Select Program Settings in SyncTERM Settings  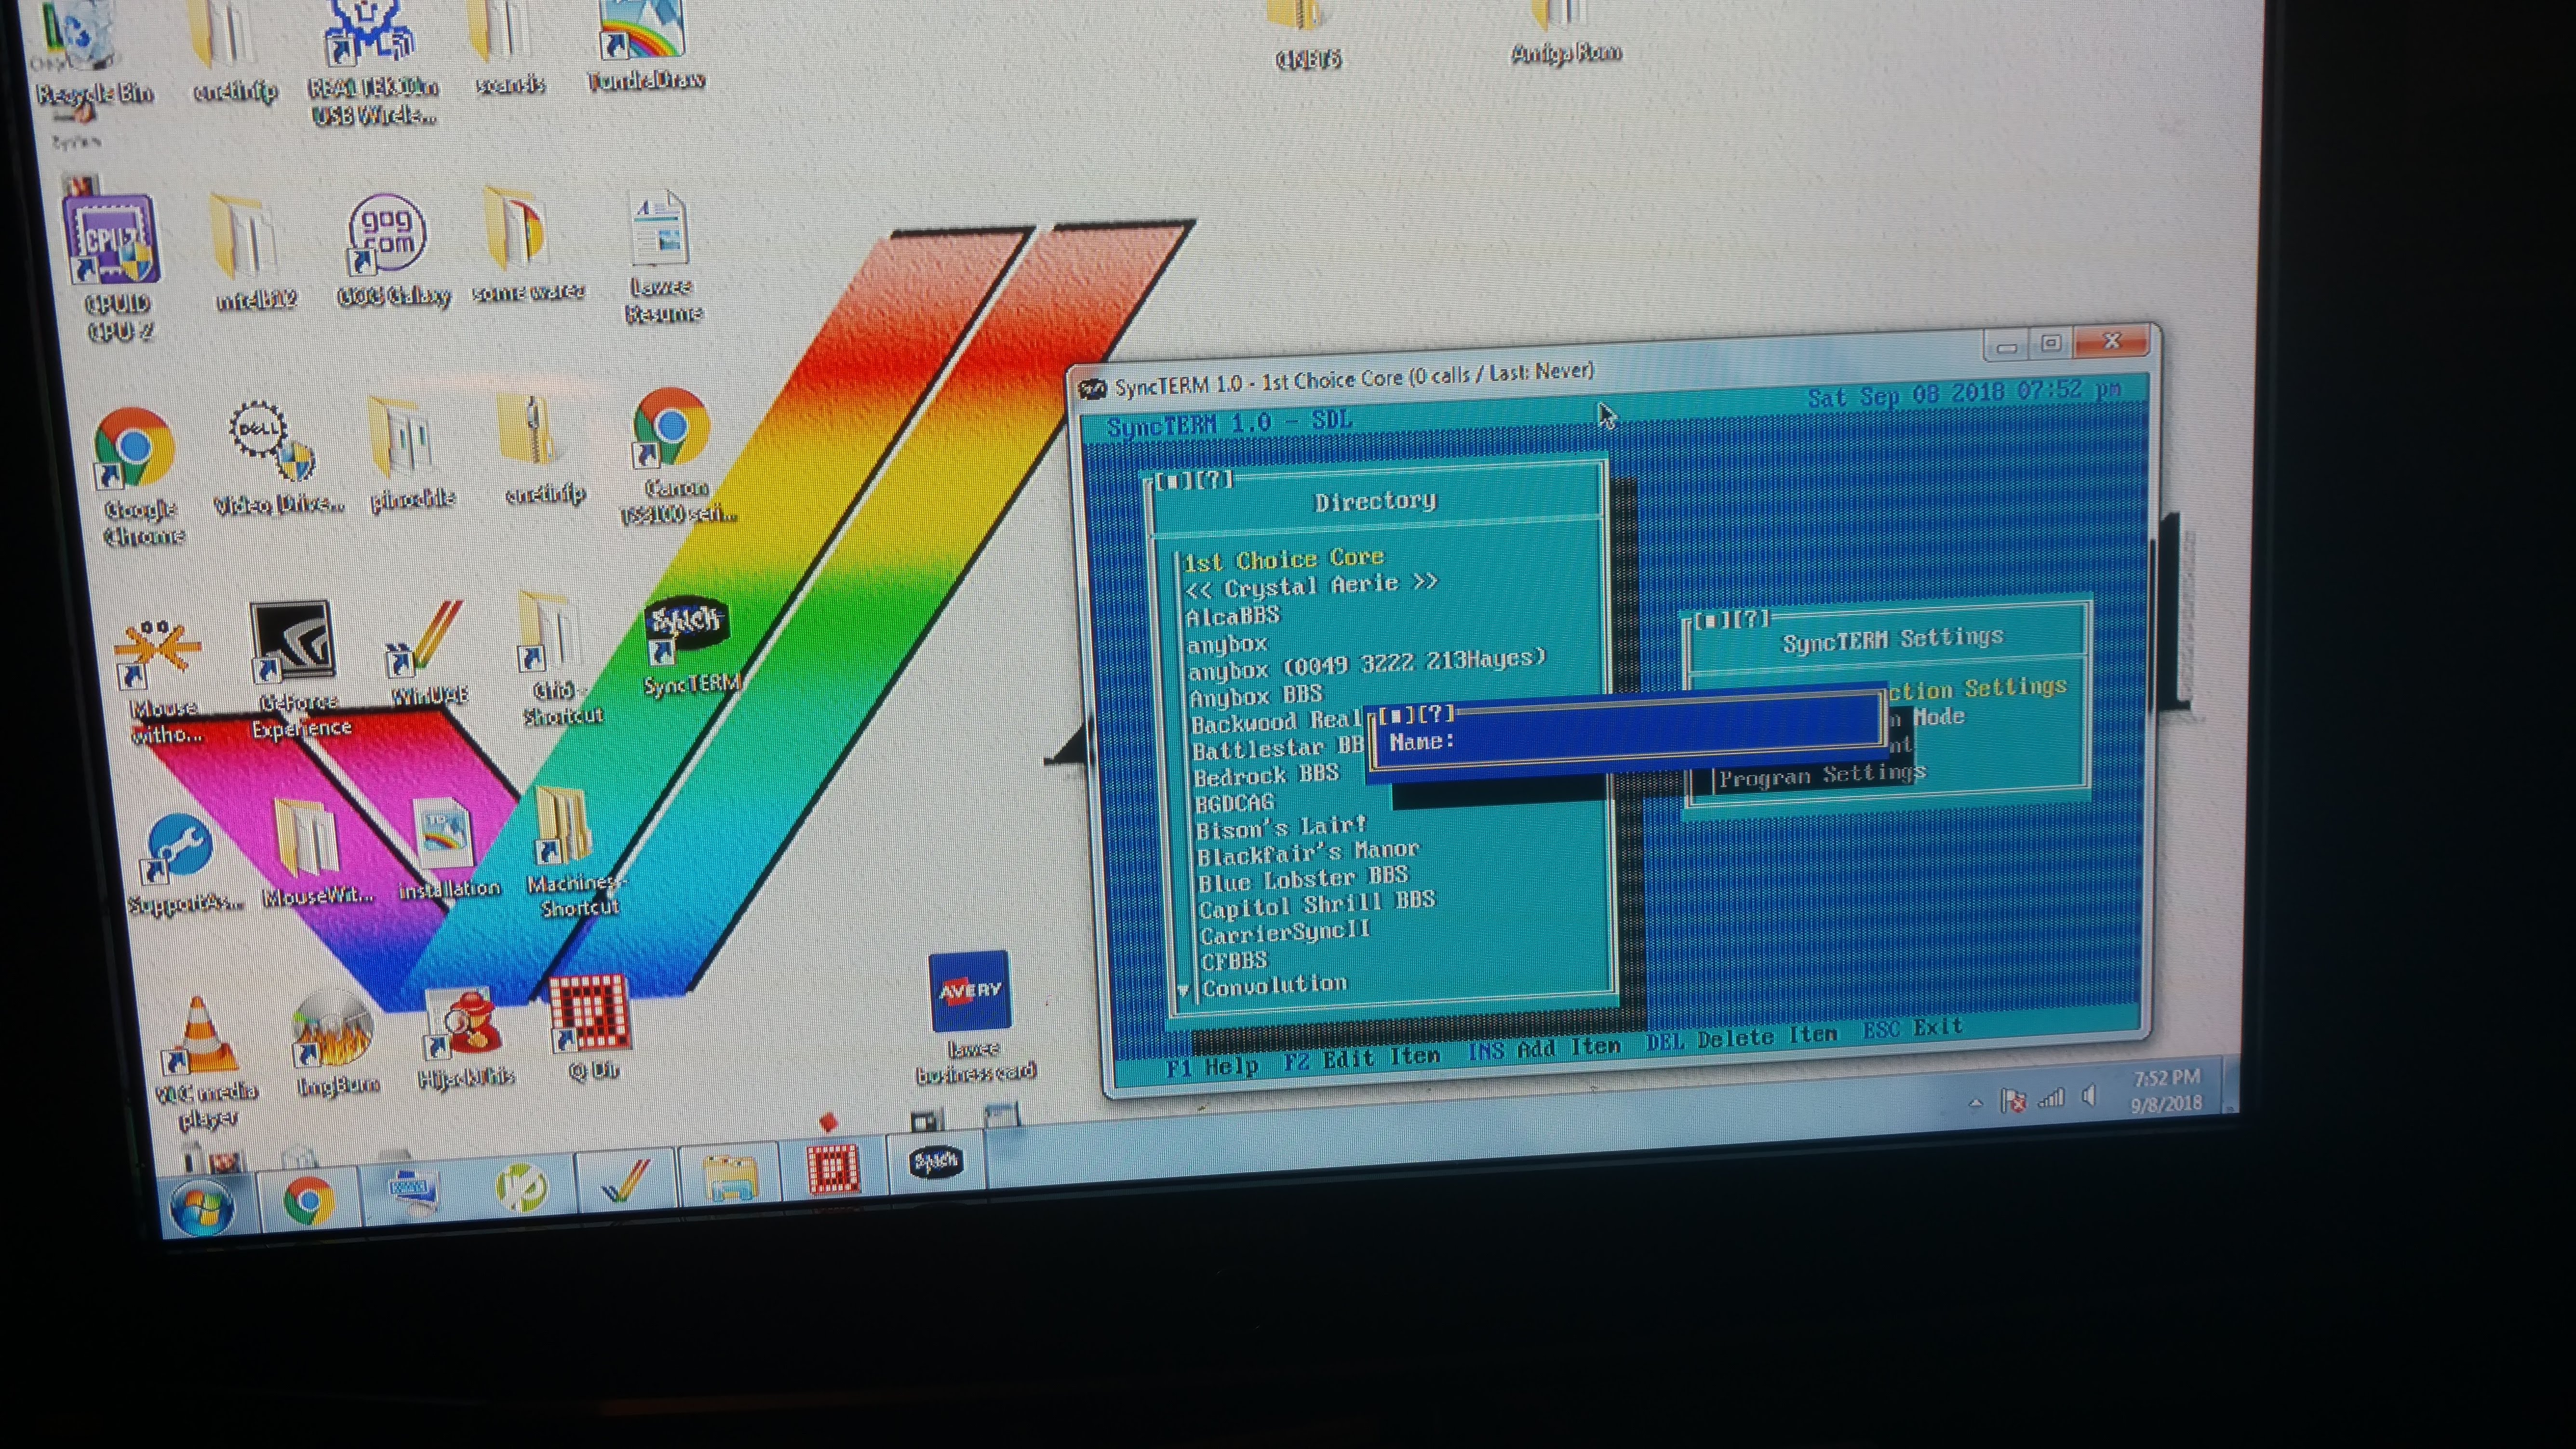point(1821,775)
